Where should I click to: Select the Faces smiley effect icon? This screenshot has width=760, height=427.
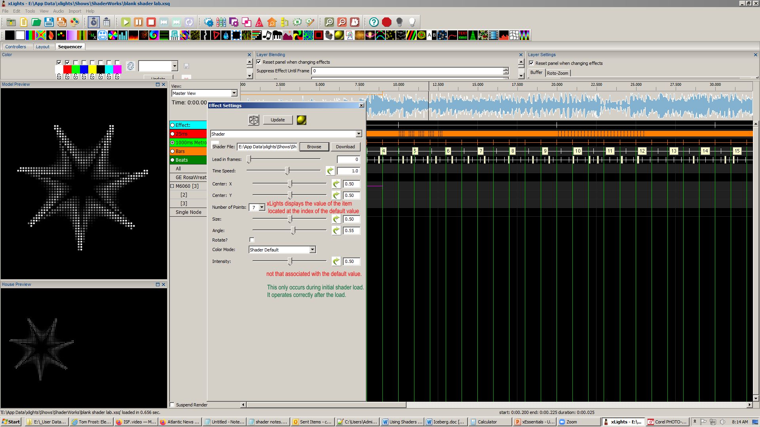click(x=103, y=36)
